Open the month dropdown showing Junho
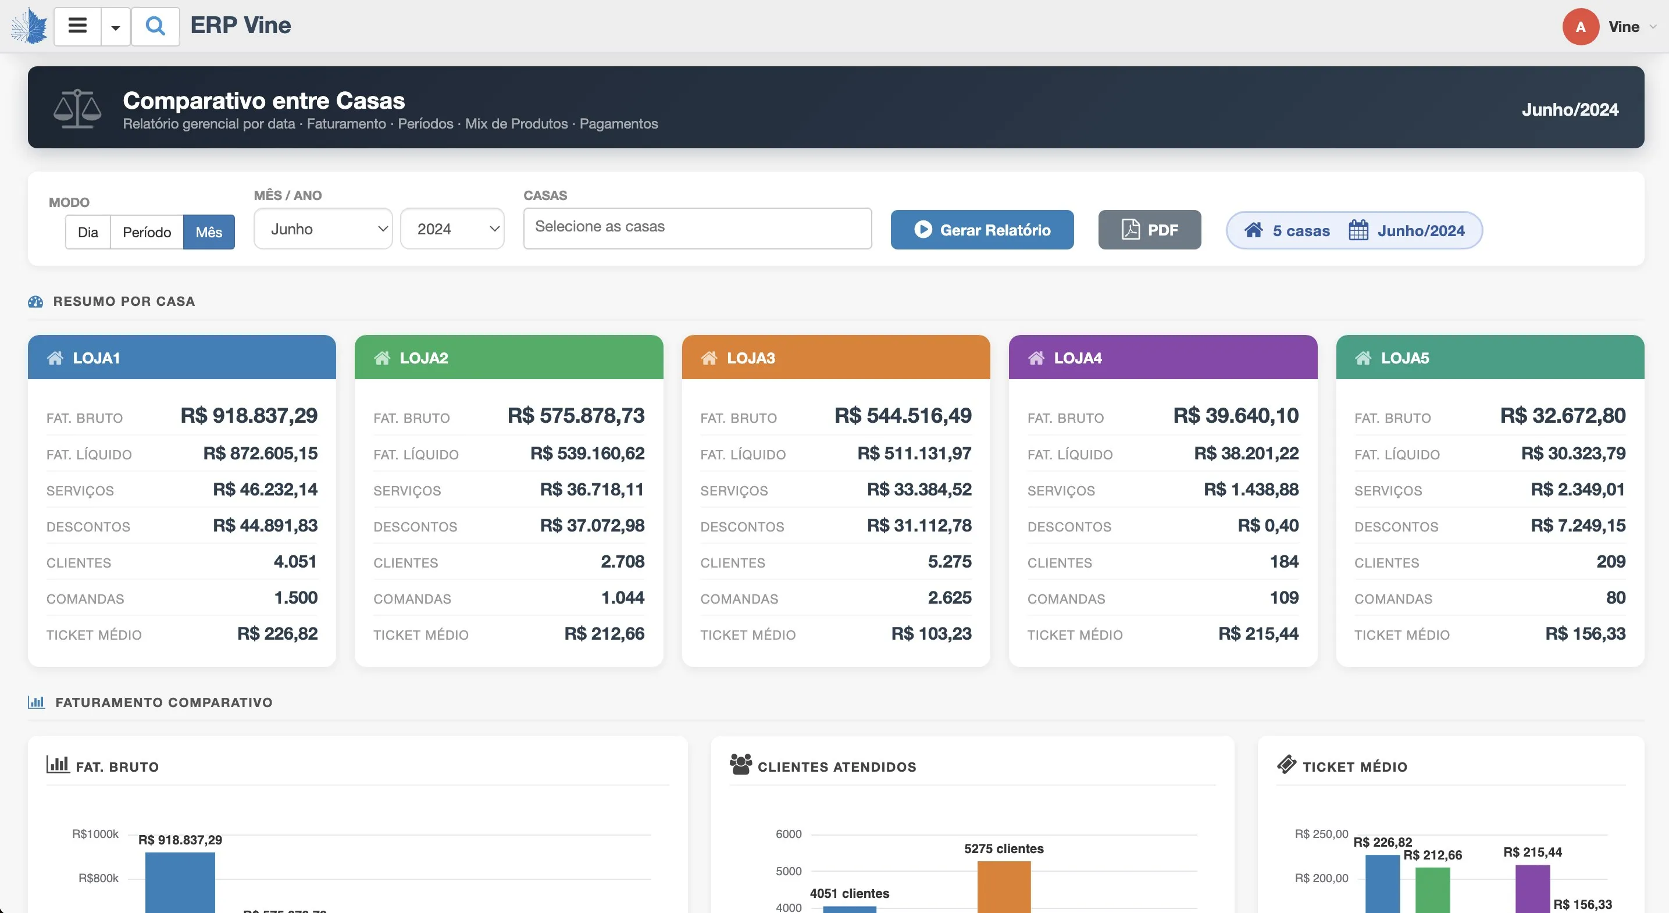Image resolution: width=1669 pixels, height=913 pixels. pos(323,229)
